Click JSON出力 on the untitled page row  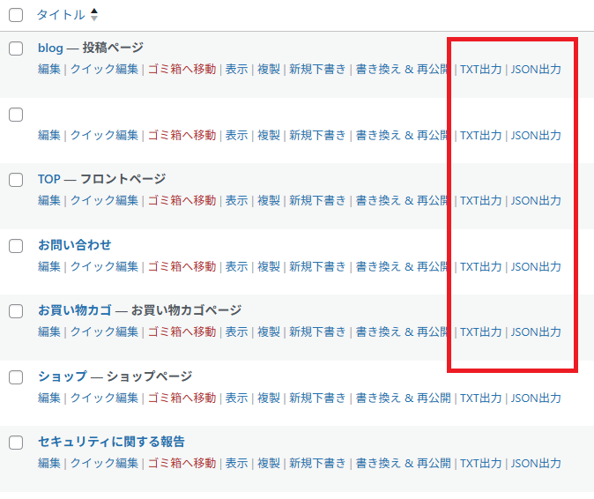536,135
